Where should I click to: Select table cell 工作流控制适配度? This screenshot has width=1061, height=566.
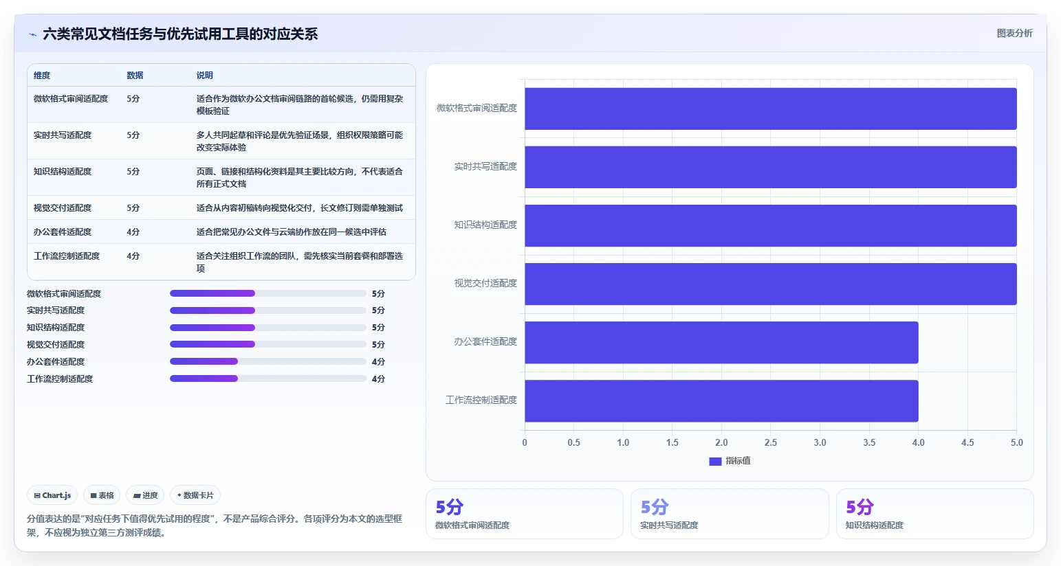(67, 256)
